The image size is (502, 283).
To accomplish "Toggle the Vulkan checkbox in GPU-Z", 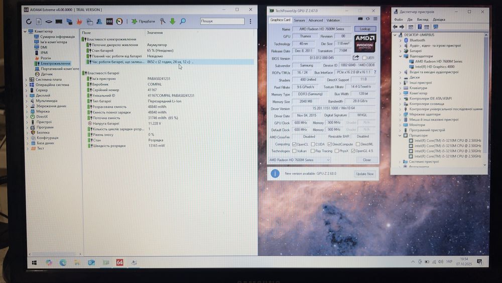I will pyautogui.click(x=294, y=151).
